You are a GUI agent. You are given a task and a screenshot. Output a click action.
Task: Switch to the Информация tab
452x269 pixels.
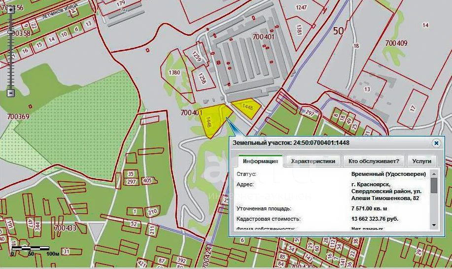point(260,161)
